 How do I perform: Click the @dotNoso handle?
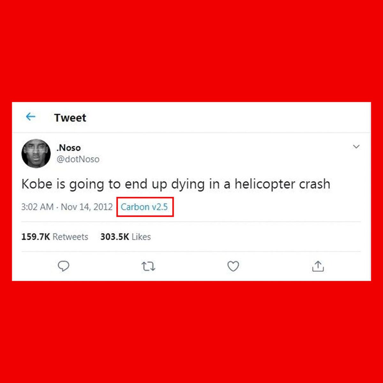click(78, 159)
